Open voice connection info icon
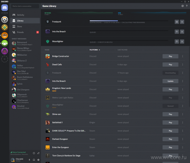The width and height of the screenshot is (190, 163). tap(34, 153)
